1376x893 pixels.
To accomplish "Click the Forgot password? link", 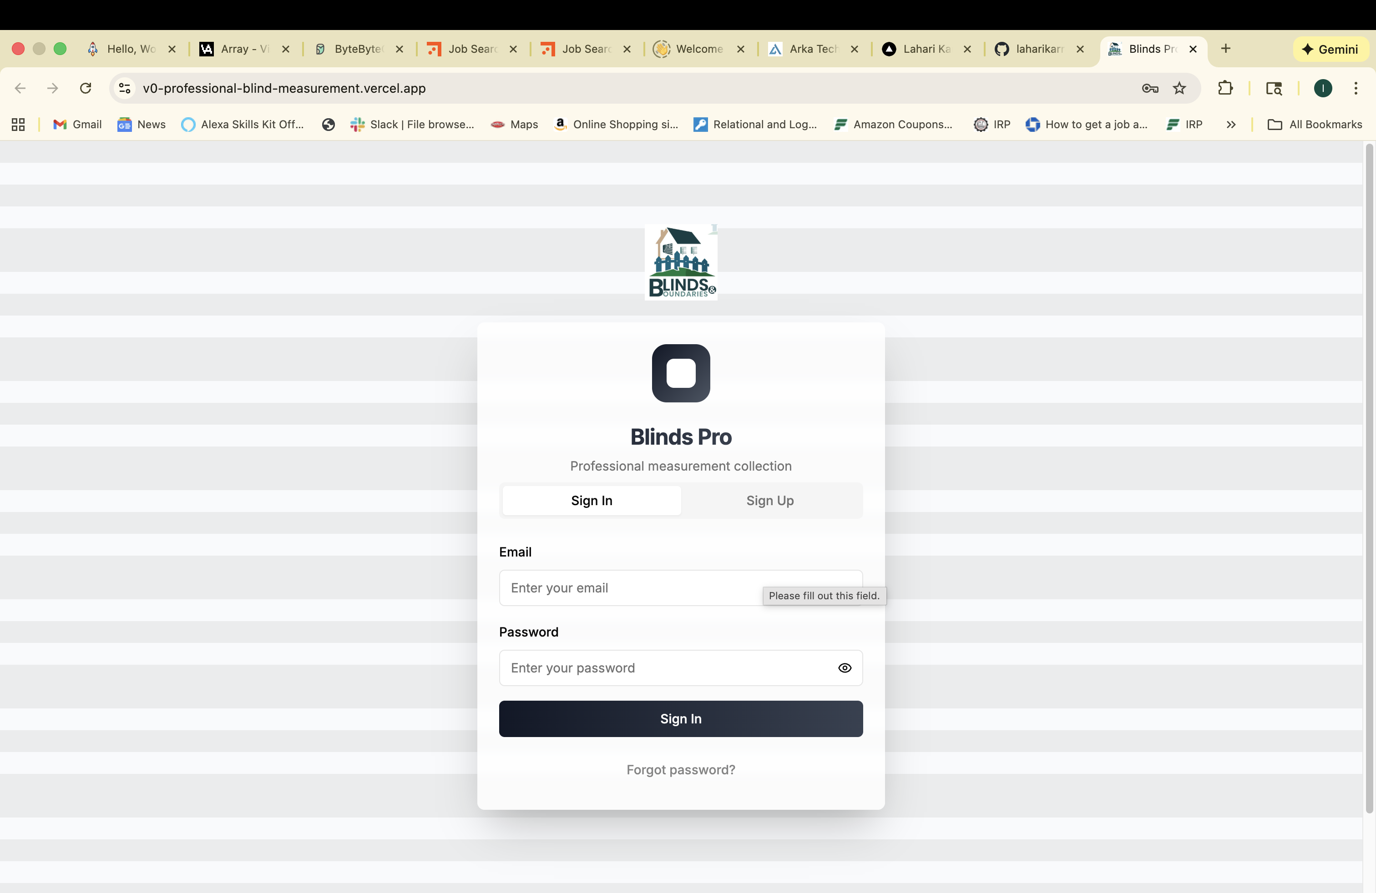I will coord(681,770).
